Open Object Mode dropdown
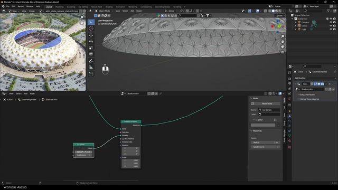The image size is (338, 190). 104,11
